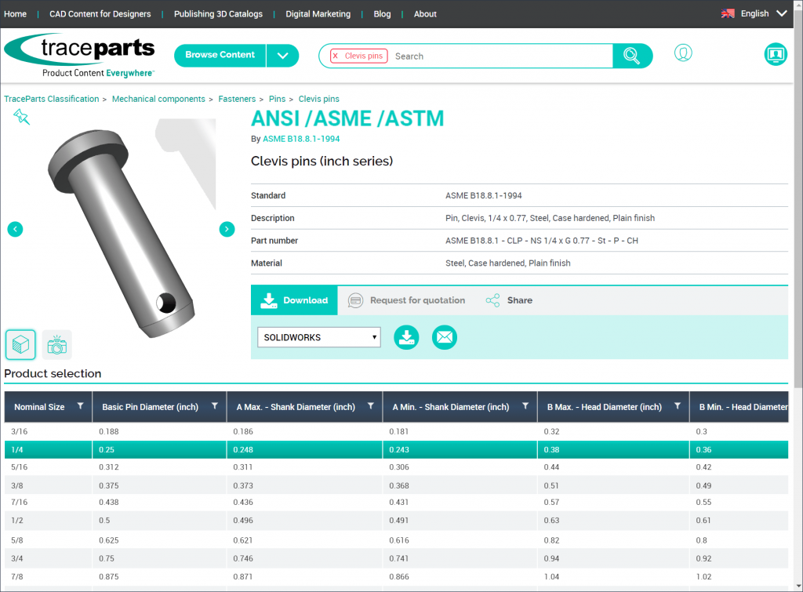The image size is (803, 592).
Task: Select the 7/8 nominal size row
Action: click(396, 576)
